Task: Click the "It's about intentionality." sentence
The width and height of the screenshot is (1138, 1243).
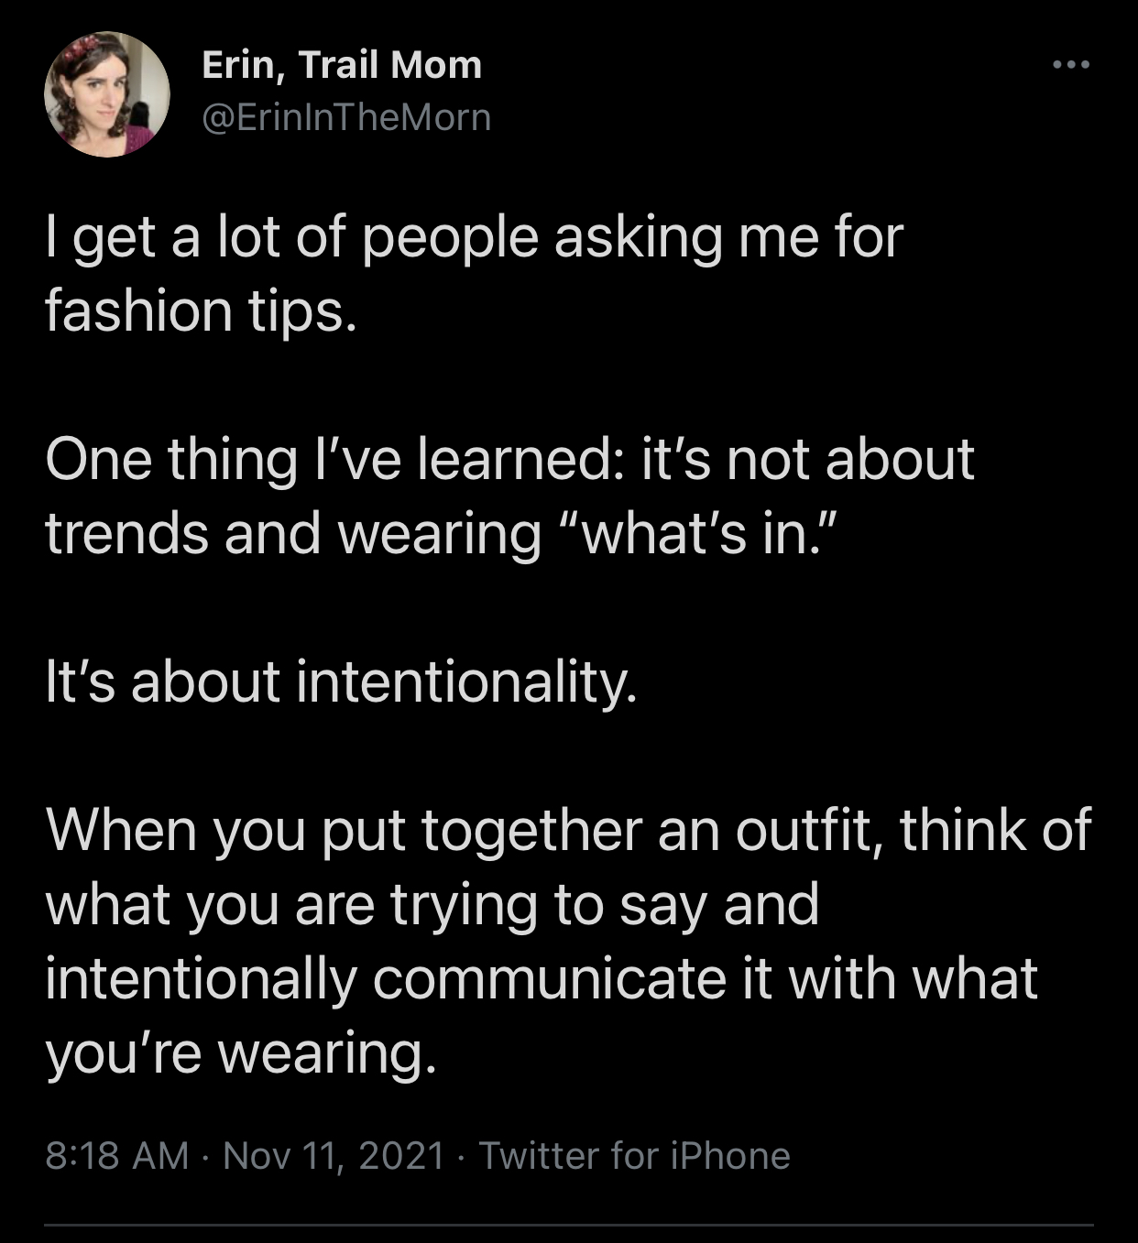Action: (340, 682)
